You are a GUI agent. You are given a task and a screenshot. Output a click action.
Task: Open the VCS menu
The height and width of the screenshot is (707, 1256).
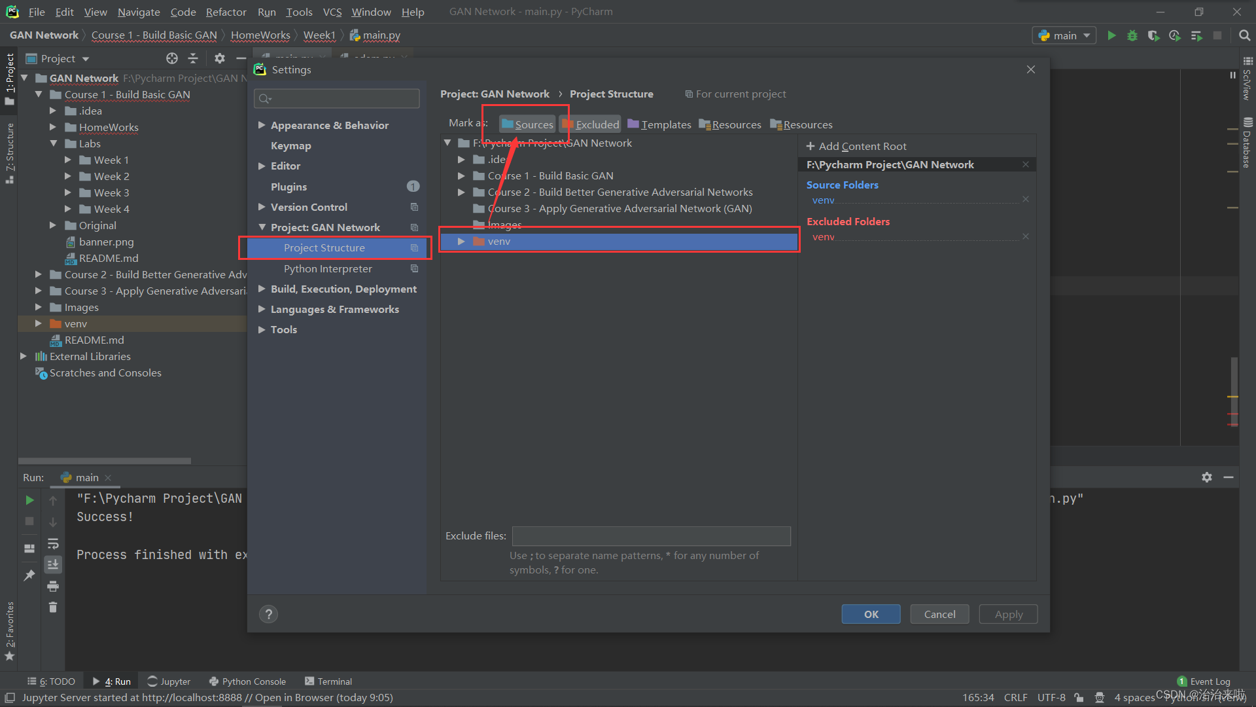tap(332, 12)
